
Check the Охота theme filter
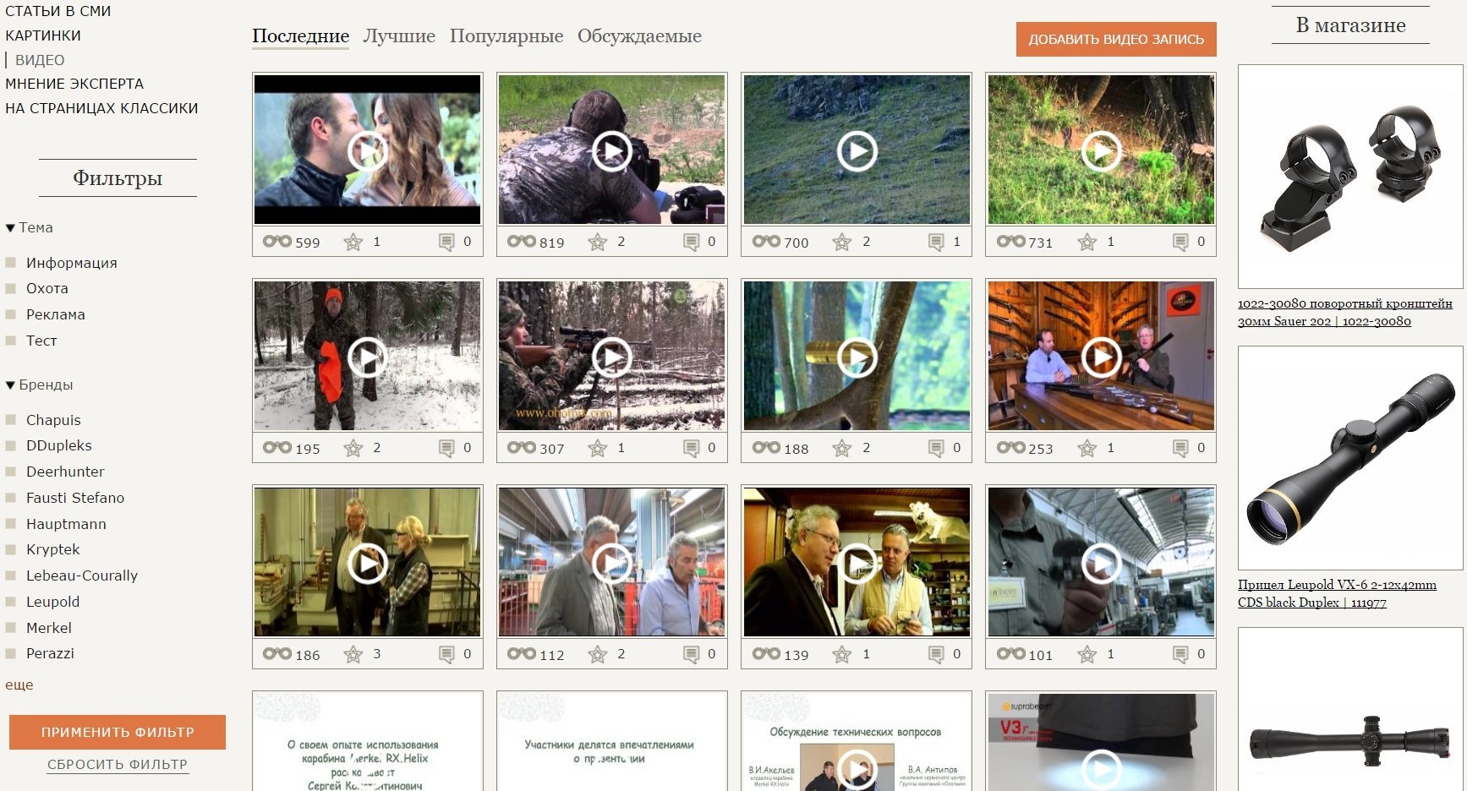[x=11, y=289]
